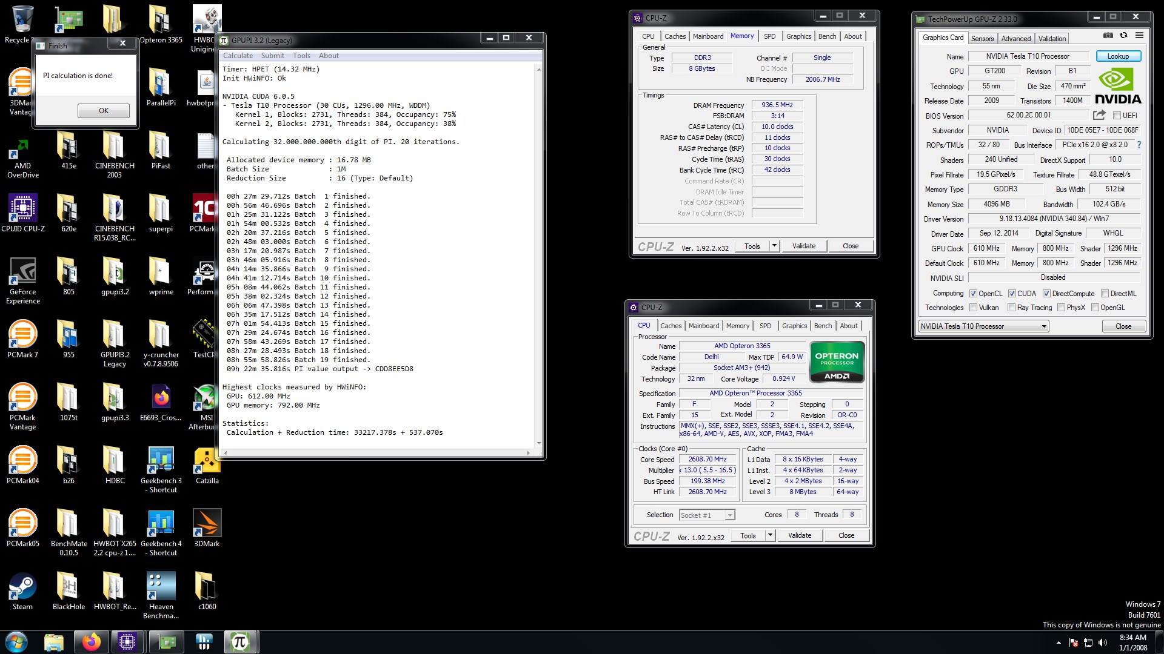Open Firefox from the taskbar
The width and height of the screenshot is (1164, 654).
point(92,642)
